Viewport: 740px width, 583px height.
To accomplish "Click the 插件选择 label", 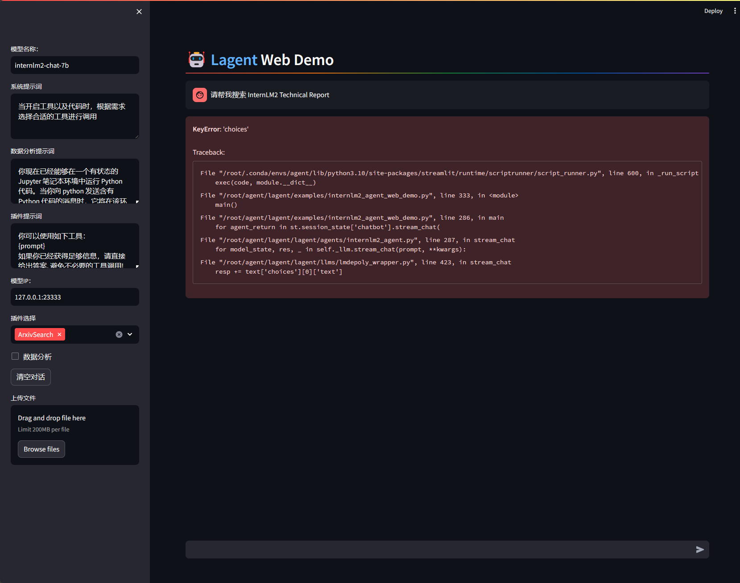I will (x=23, y=318).
